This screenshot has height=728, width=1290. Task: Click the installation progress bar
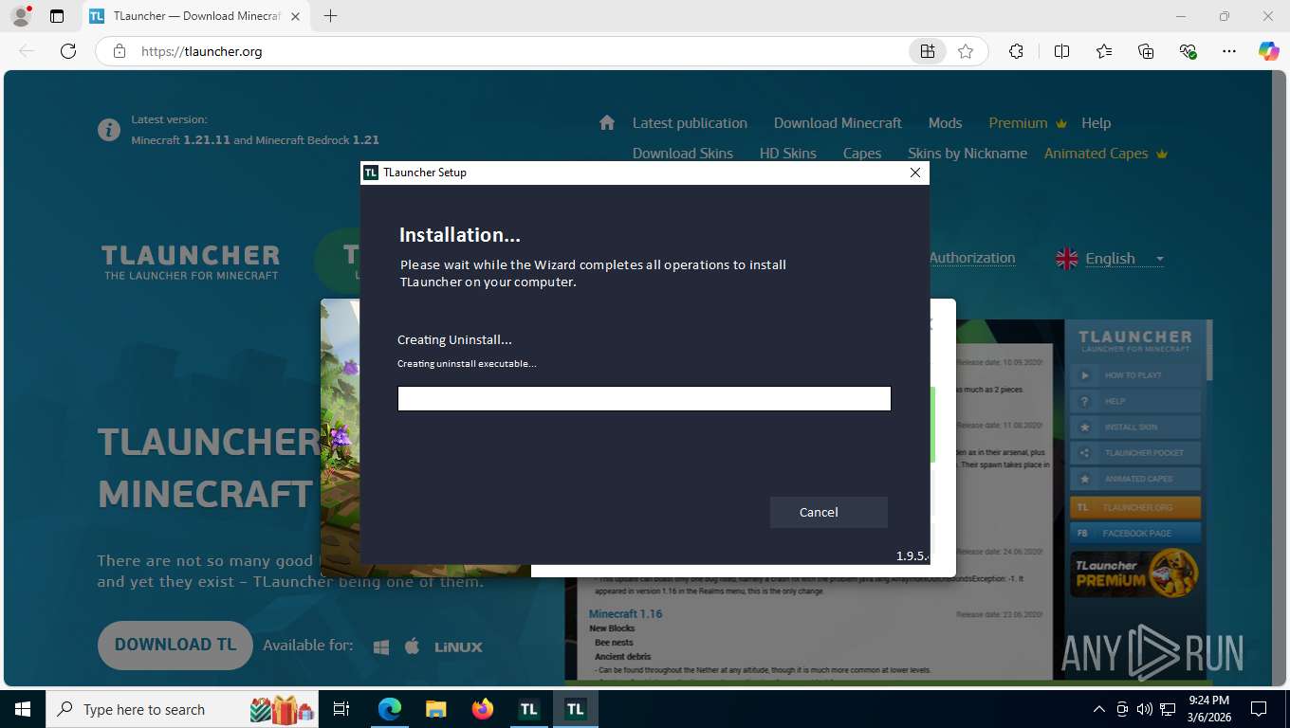click(x=644, y=398)
